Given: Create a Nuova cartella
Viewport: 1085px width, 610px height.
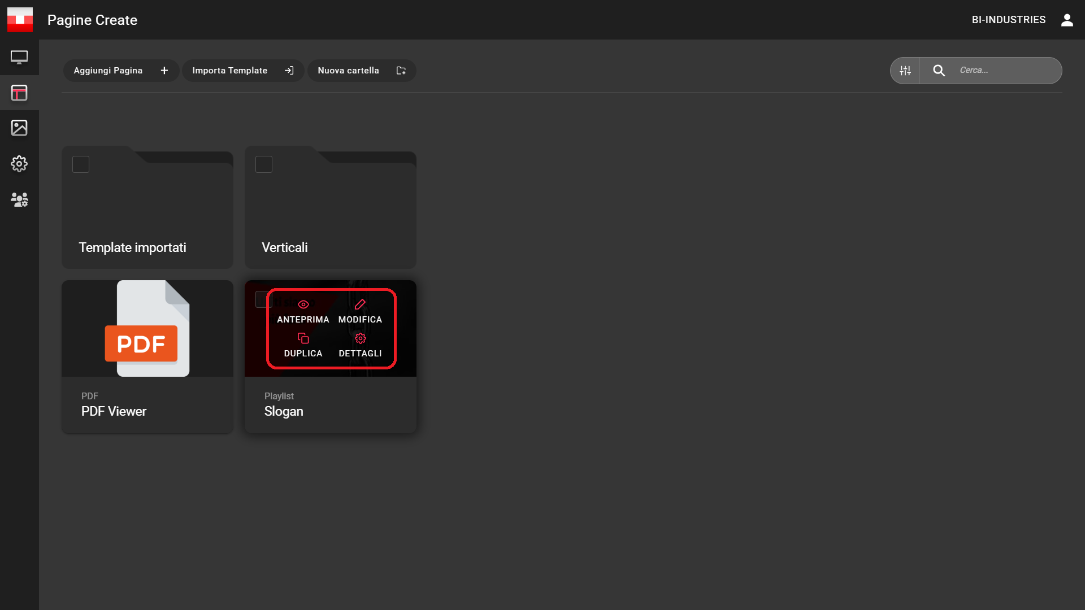Looking at the screenshot, I should pos(362,71).
